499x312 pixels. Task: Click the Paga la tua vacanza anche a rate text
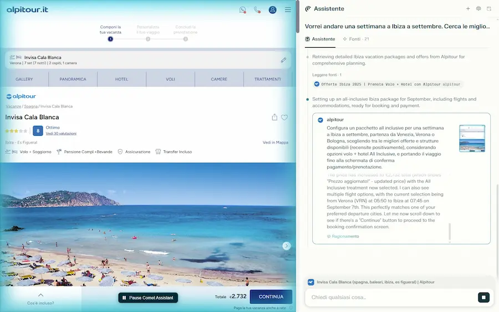[x=259, y=308]
